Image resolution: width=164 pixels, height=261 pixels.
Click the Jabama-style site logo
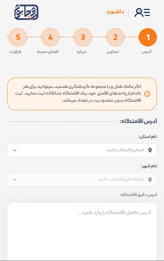pos(26,12)
